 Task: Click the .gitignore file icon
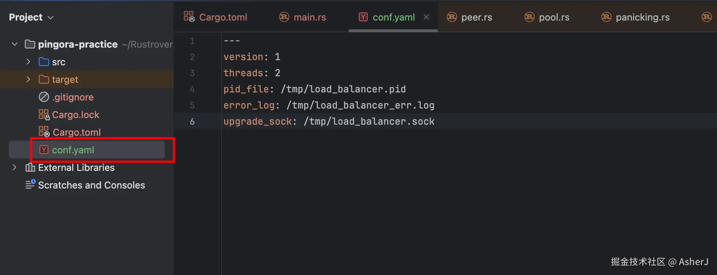coord(44,97)
